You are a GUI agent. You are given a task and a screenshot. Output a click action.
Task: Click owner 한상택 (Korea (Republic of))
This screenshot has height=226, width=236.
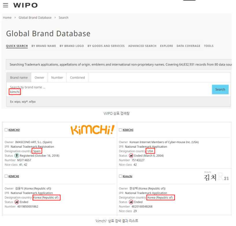(x=147, y=188)
